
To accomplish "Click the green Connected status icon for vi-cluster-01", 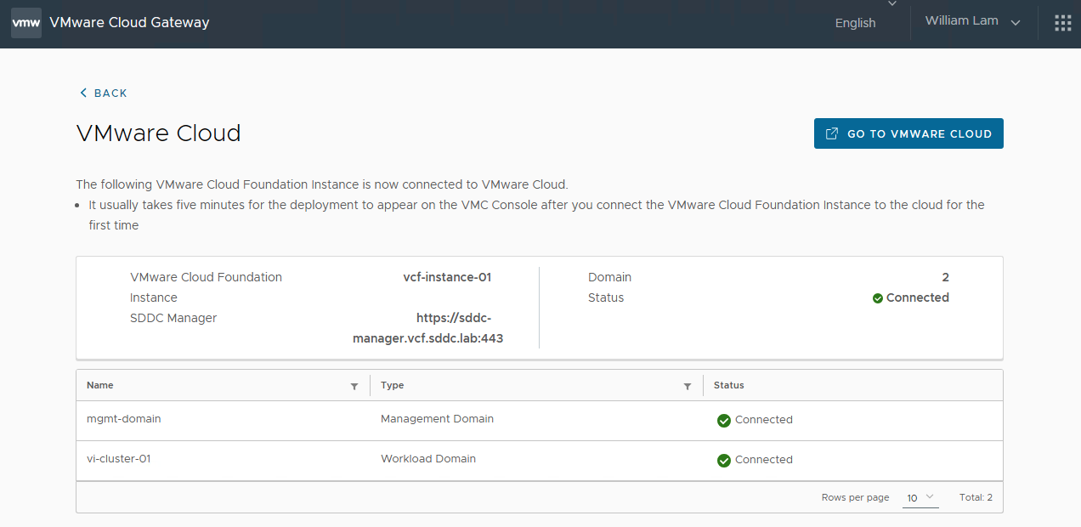I will point(723,460).
